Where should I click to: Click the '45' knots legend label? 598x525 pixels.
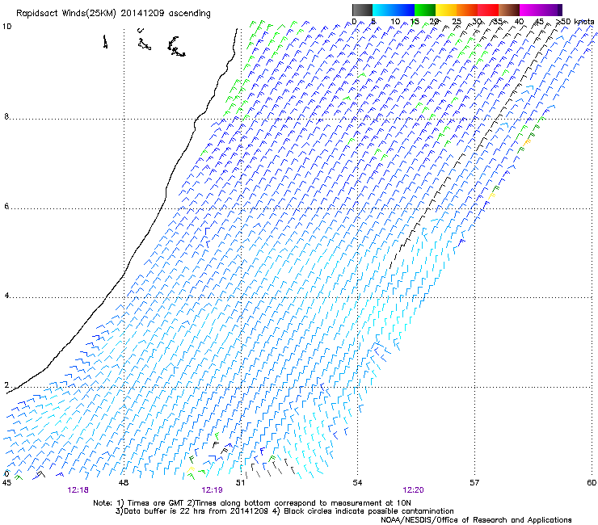click(540, 22)
